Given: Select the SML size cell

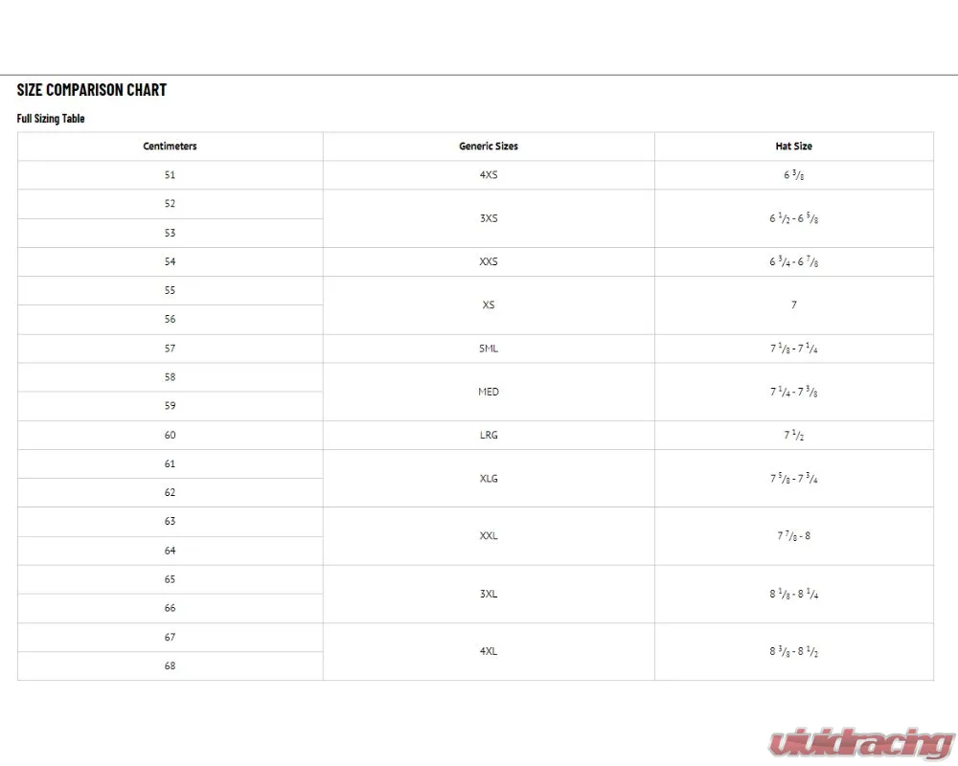Looking at the screenshot, I should [489, 349].
